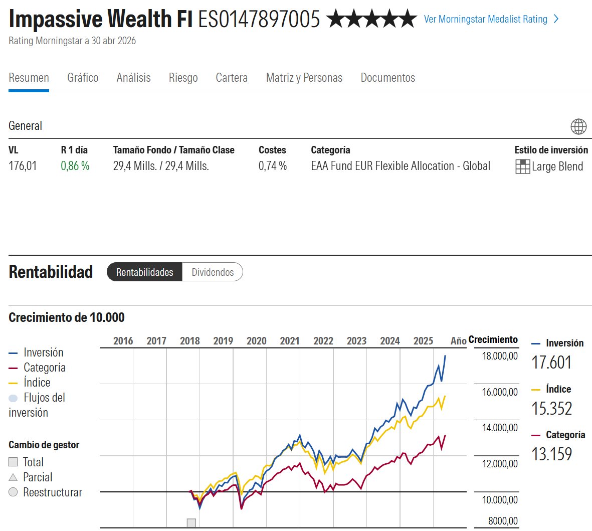Go to the Riesgo tab
The image size is (592, 531).
coord(183,78)
